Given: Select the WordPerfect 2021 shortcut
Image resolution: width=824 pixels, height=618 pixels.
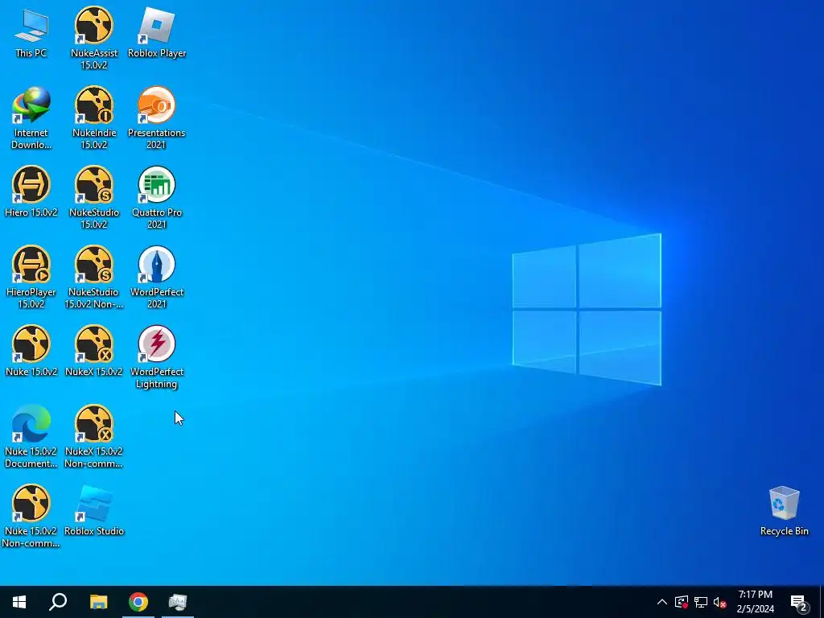Looking at the screenshot, I should pos(157,277).
